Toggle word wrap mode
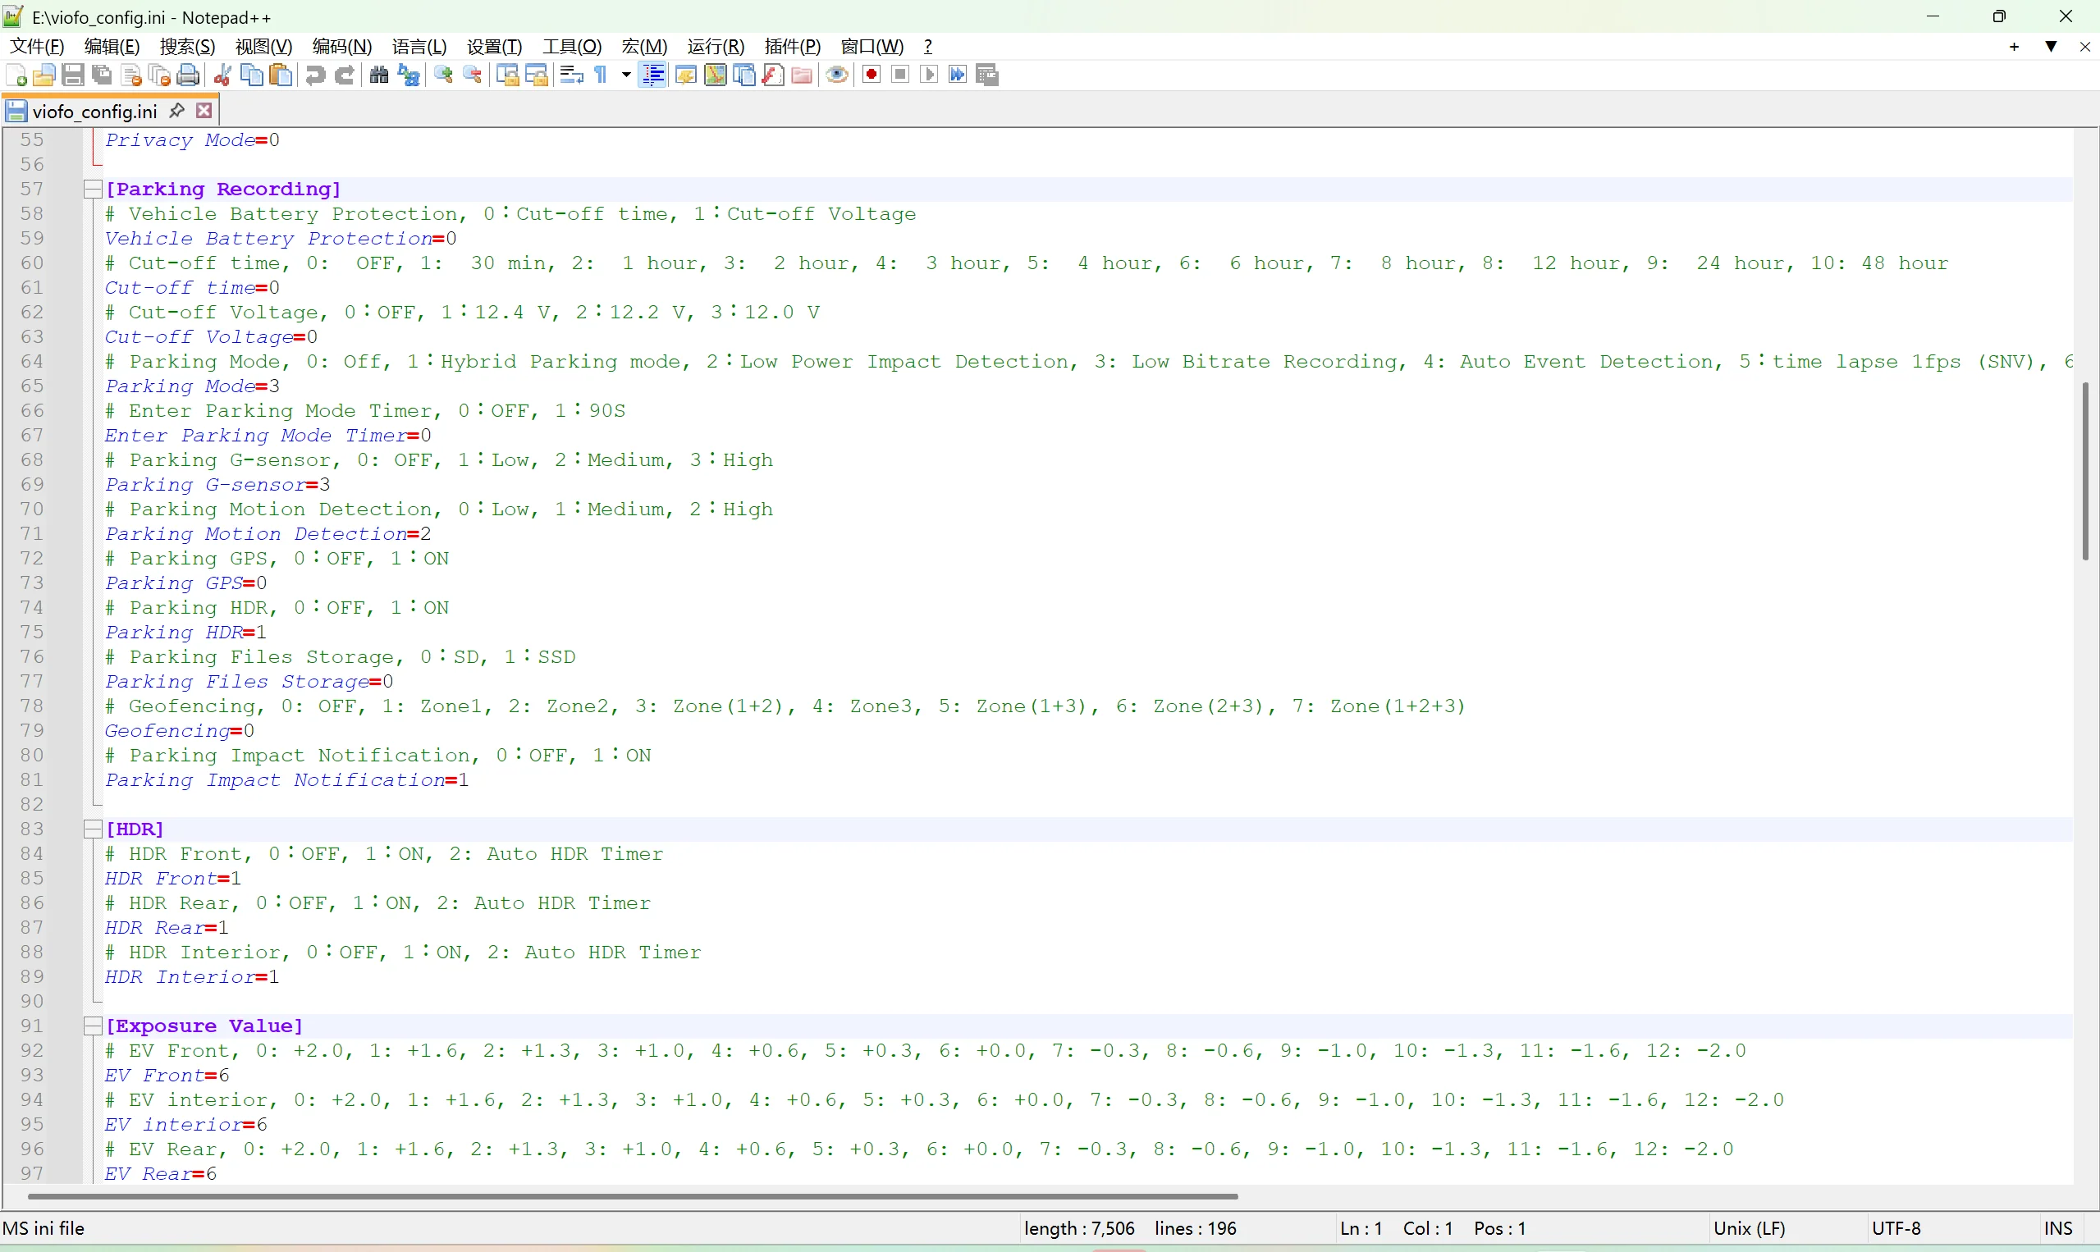 tap(570, 74)
